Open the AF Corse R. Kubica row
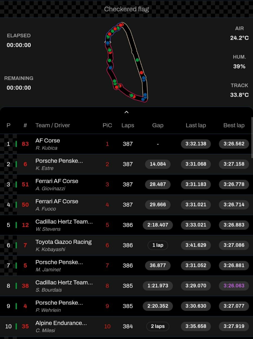The width and height of the screenshot is (253, 339). 126,144
